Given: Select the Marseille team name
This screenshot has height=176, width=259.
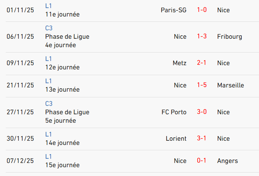Looking at the screenshot, I should pyautogui.click(x=230, y=85).
